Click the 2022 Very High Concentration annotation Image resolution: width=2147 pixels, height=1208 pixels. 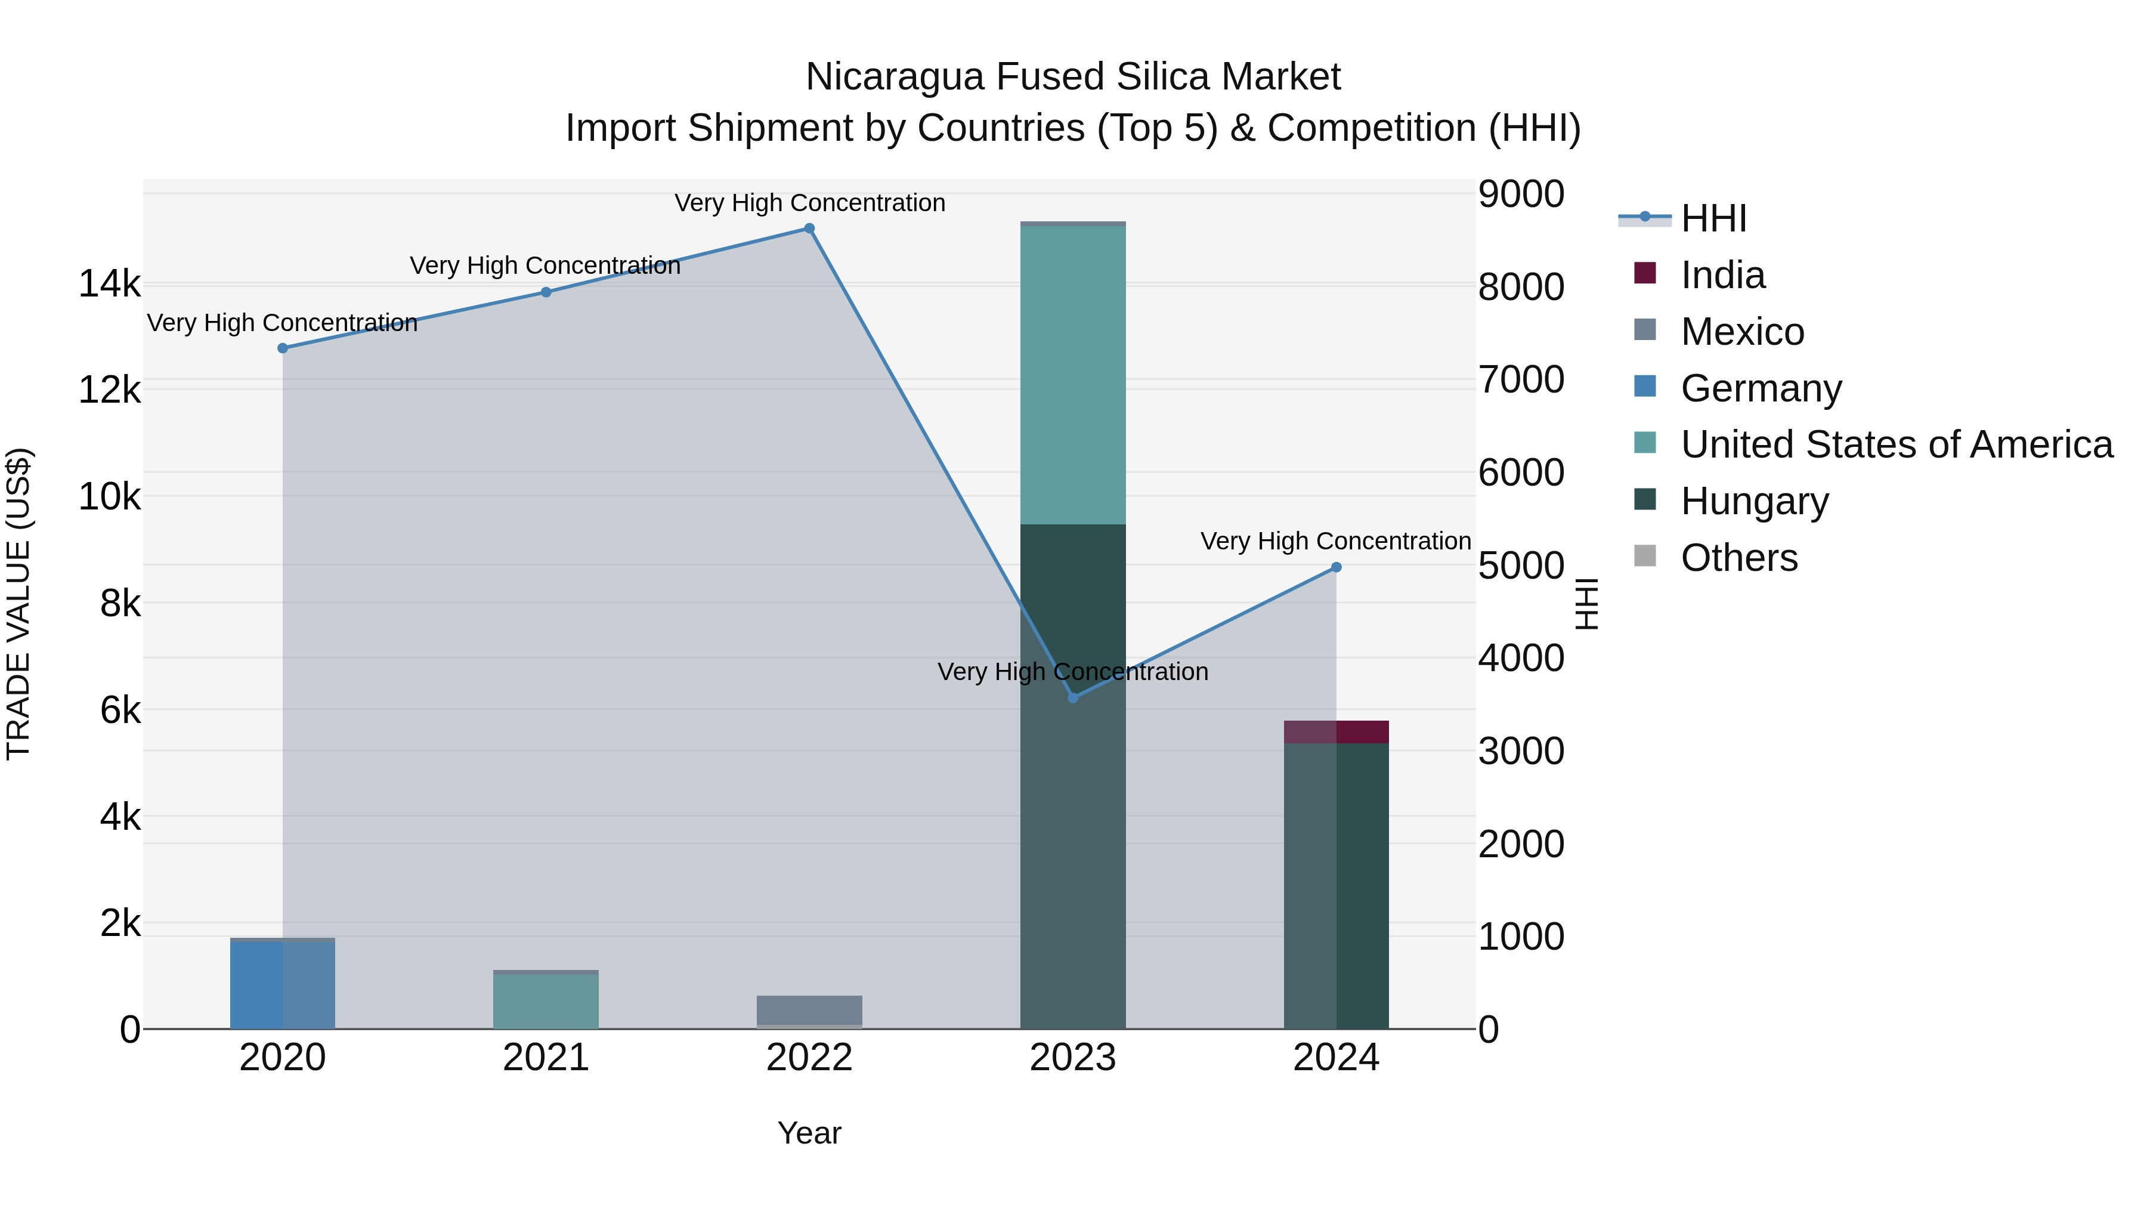(x=809, y=203)
